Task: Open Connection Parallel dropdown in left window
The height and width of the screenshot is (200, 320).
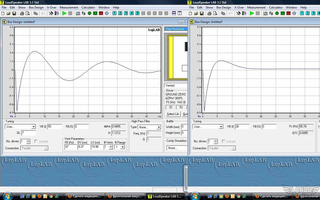Action: pyautogui.click(x=46, y=148)
